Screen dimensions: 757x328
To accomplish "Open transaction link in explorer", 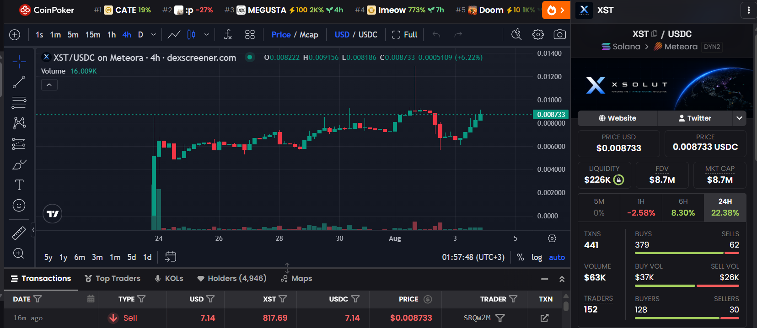I will click(544, 318).
